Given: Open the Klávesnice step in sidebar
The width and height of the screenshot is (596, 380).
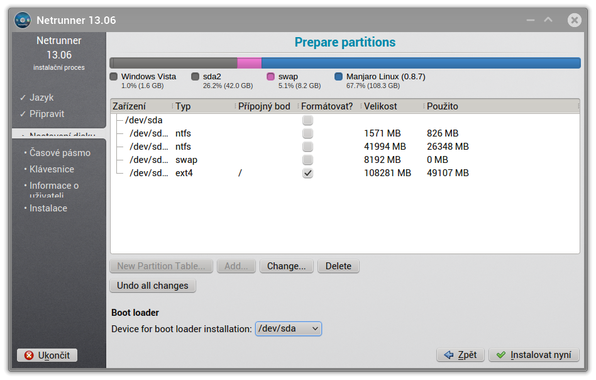Looking at the screenshot, I should [x=52, y=169].
